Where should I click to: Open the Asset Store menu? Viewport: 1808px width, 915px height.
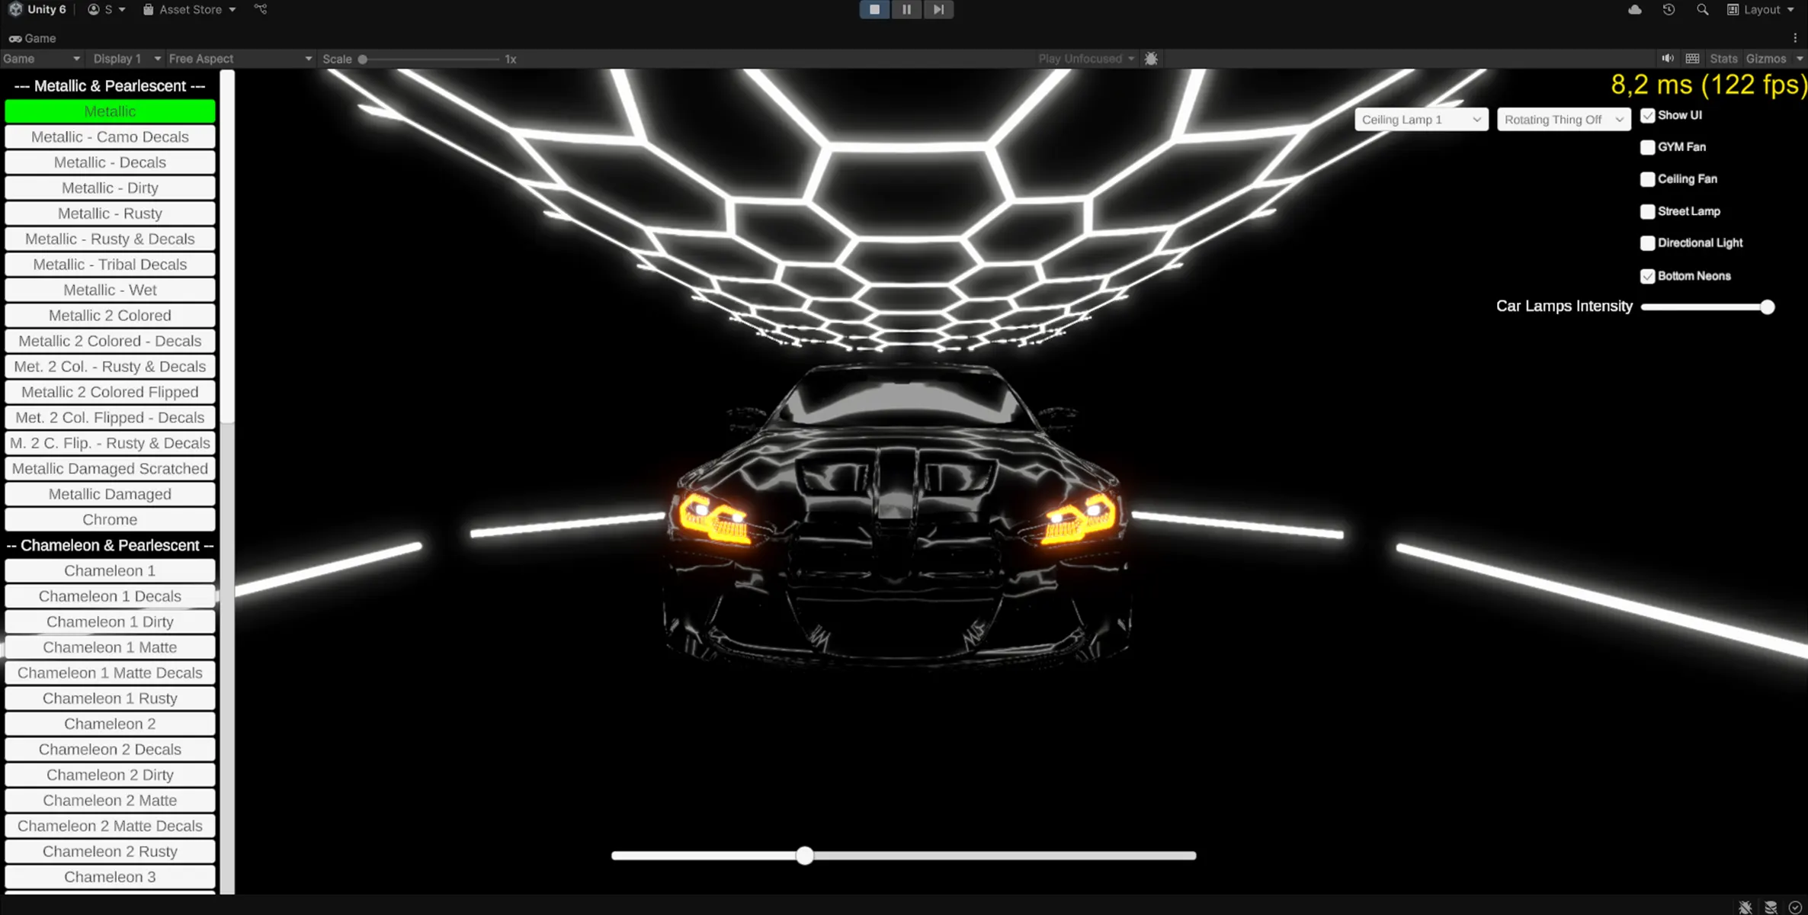click(190, 9)
